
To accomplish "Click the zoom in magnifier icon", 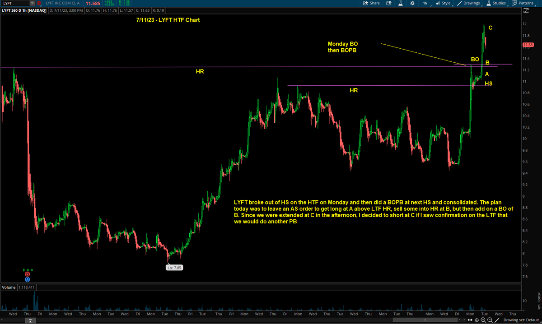I will click(484, 320).
